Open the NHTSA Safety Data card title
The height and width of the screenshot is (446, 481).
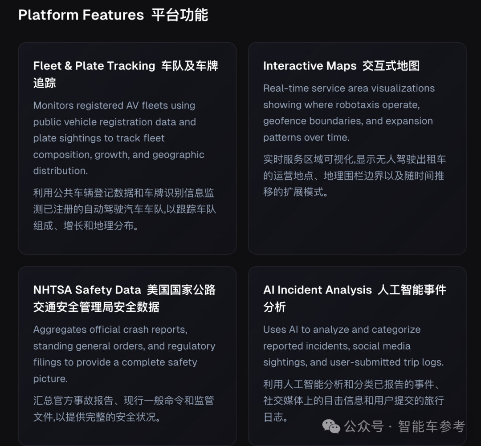pos(87,290)
